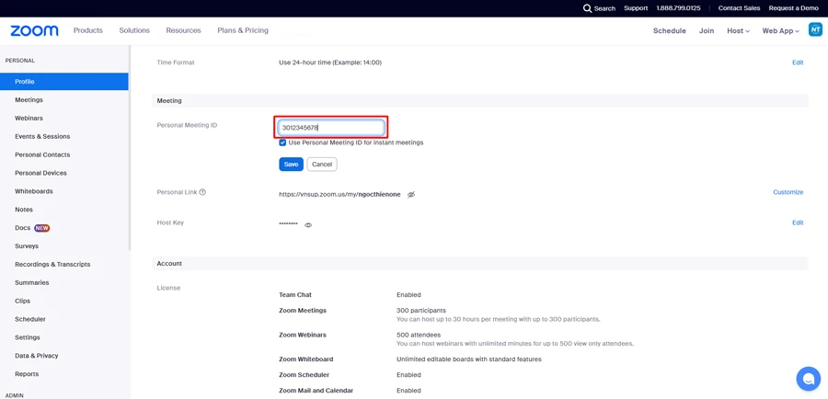Screen dimensions: 828x399
Task: Save the Personal Meeting ID
Action: coord(291,165)
